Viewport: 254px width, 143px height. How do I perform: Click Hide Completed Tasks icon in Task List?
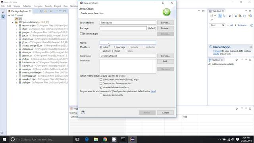[x=236, y=16]
